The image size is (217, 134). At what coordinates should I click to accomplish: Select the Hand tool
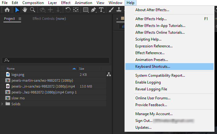25,10
